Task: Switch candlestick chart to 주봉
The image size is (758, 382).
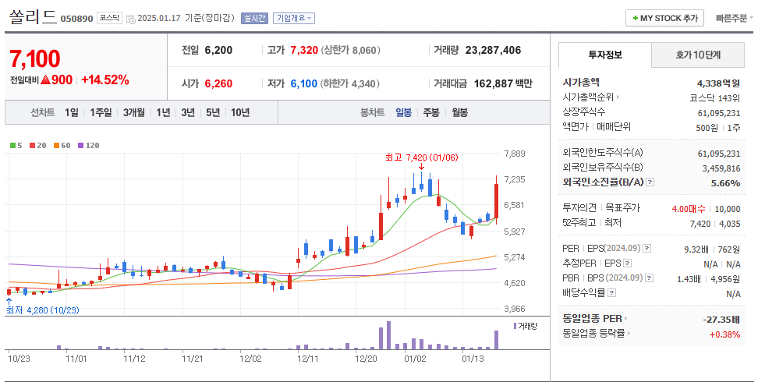Action: coord(430,112)
